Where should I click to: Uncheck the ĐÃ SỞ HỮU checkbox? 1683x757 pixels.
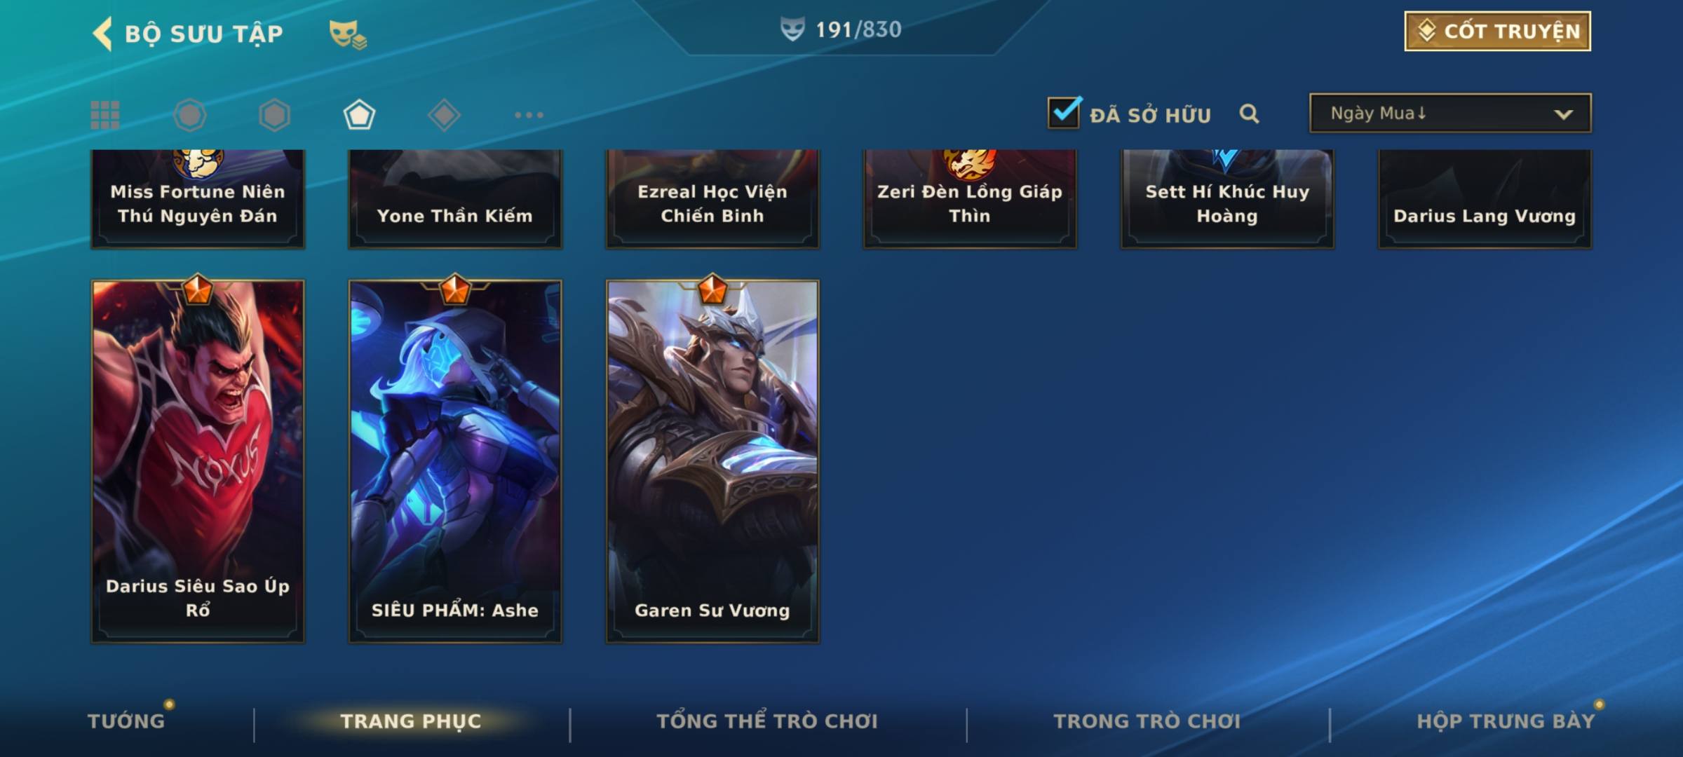coord(1064,112)
